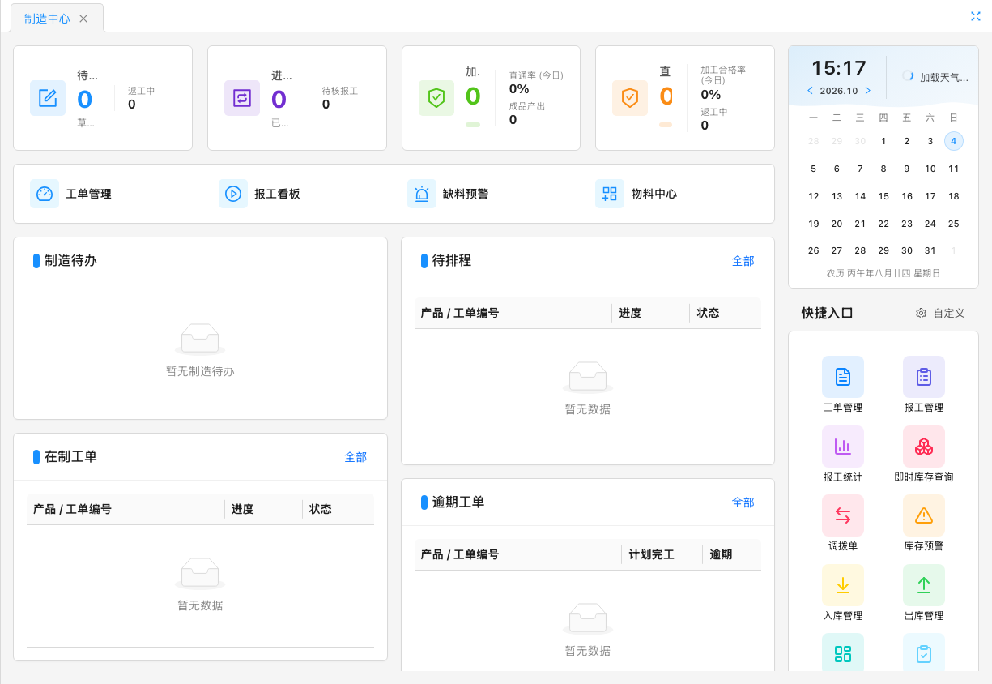
Task: Click 状态 column header in 在制工单 table
Action: tap(321, 509)
